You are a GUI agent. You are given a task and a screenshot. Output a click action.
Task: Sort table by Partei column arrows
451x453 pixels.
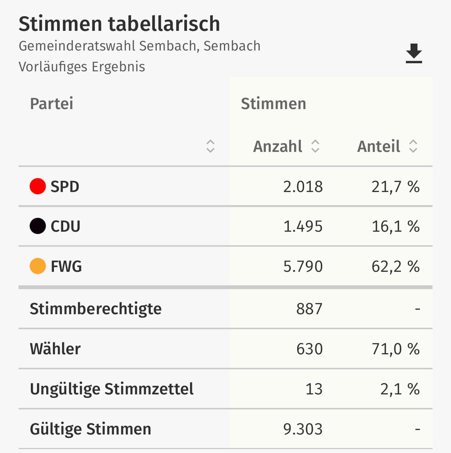[210, 146]
